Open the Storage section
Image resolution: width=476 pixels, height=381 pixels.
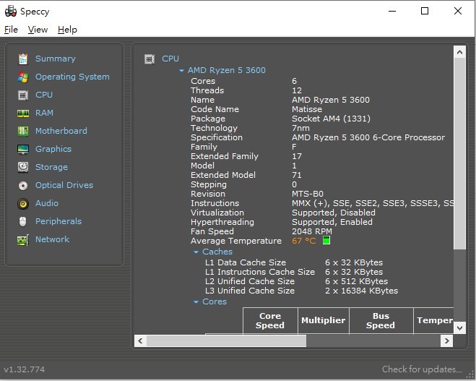(x=51, y=167)
